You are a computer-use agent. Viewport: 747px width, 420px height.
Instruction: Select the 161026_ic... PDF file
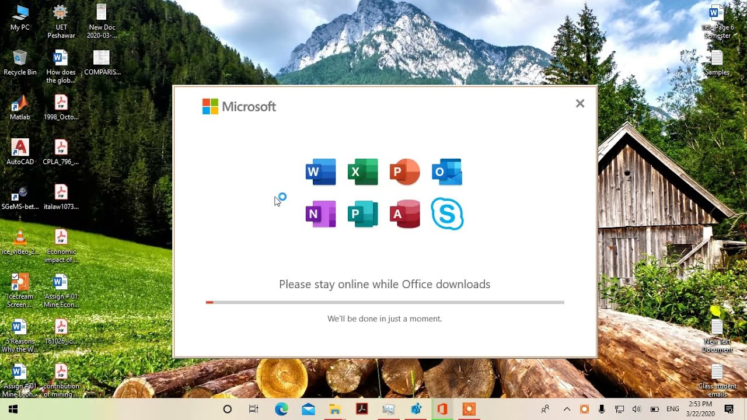(x=61, y=331)
